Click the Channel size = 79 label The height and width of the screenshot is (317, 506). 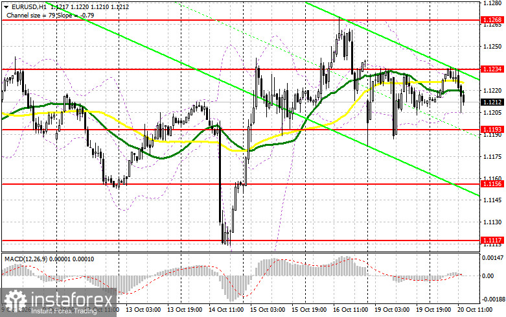coord(31,16)
